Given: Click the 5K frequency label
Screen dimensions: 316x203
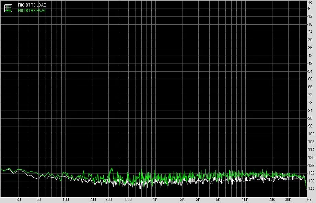Looking at the screenshot, I should tap(218, 200).
